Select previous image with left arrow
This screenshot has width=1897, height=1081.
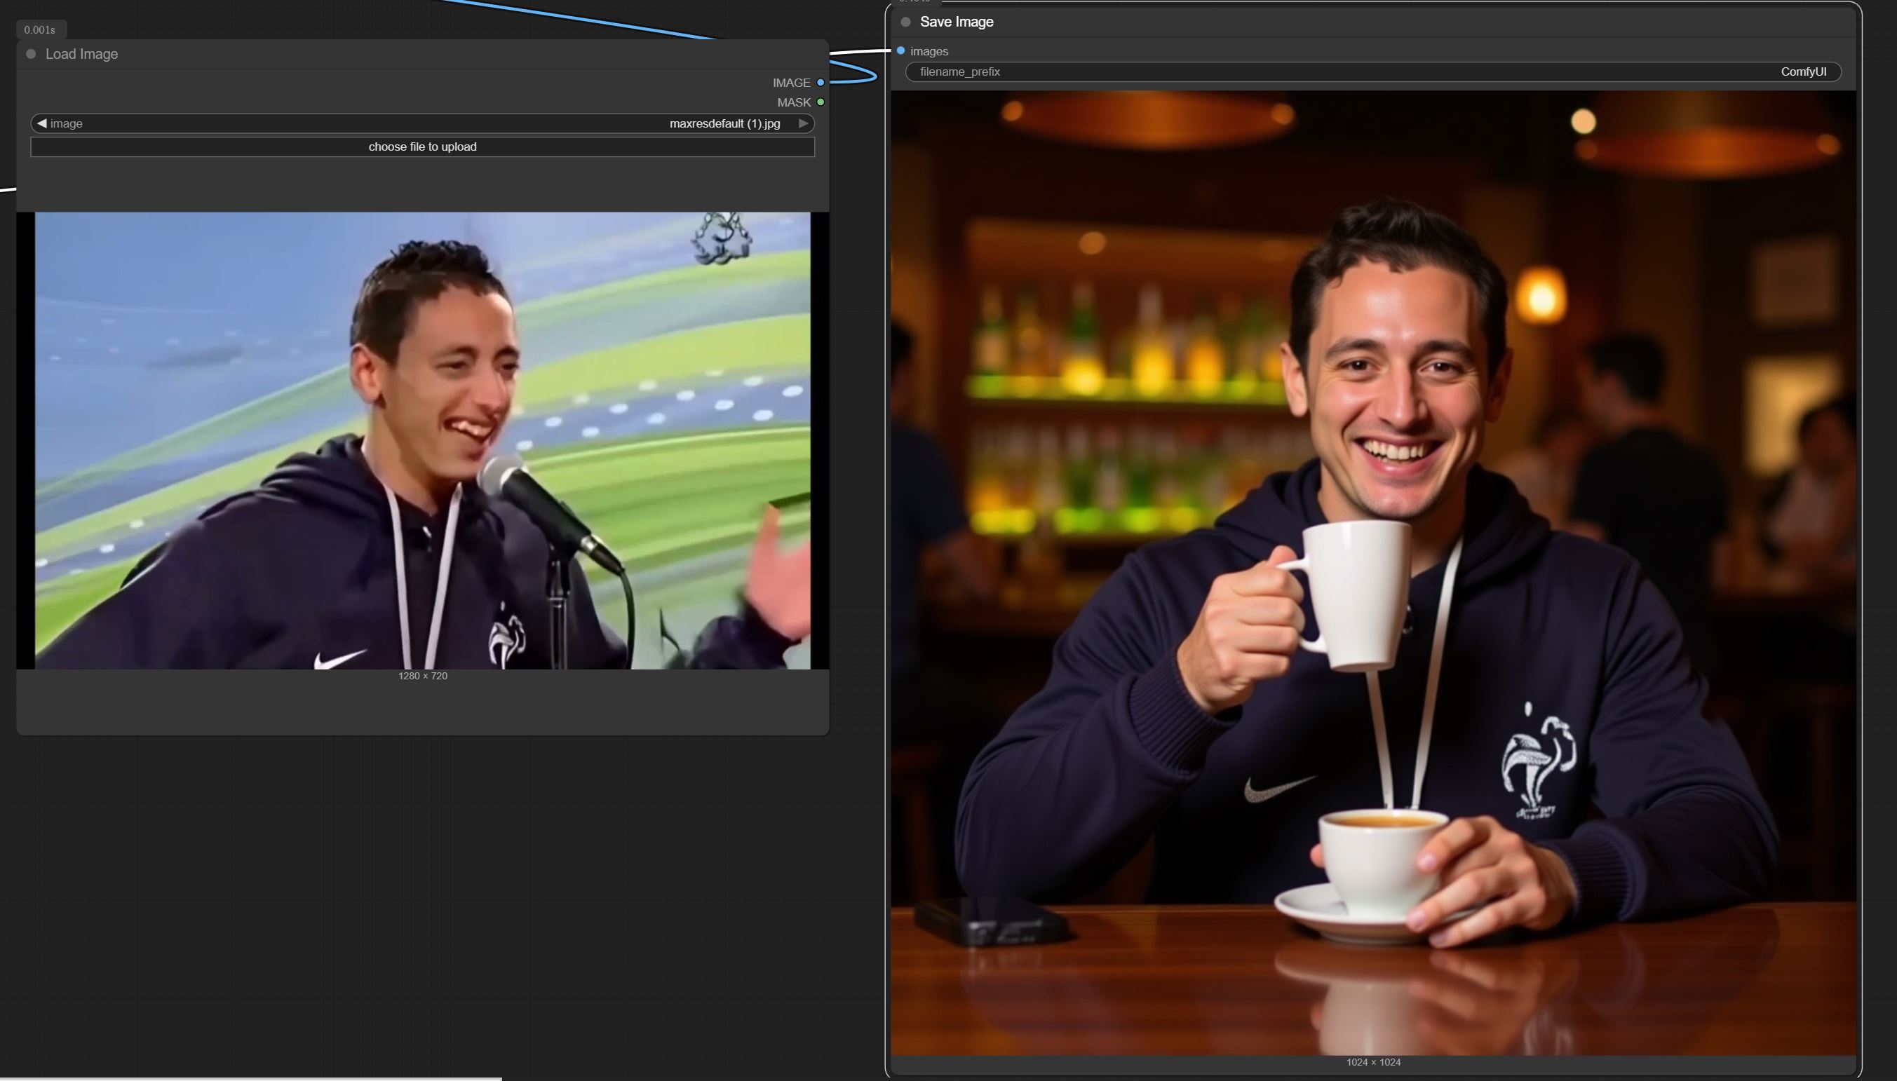41,123
